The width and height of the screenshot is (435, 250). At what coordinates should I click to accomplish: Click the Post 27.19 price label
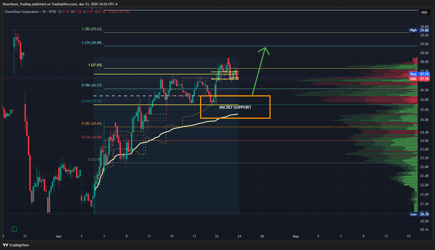click(x=419, y=74)
